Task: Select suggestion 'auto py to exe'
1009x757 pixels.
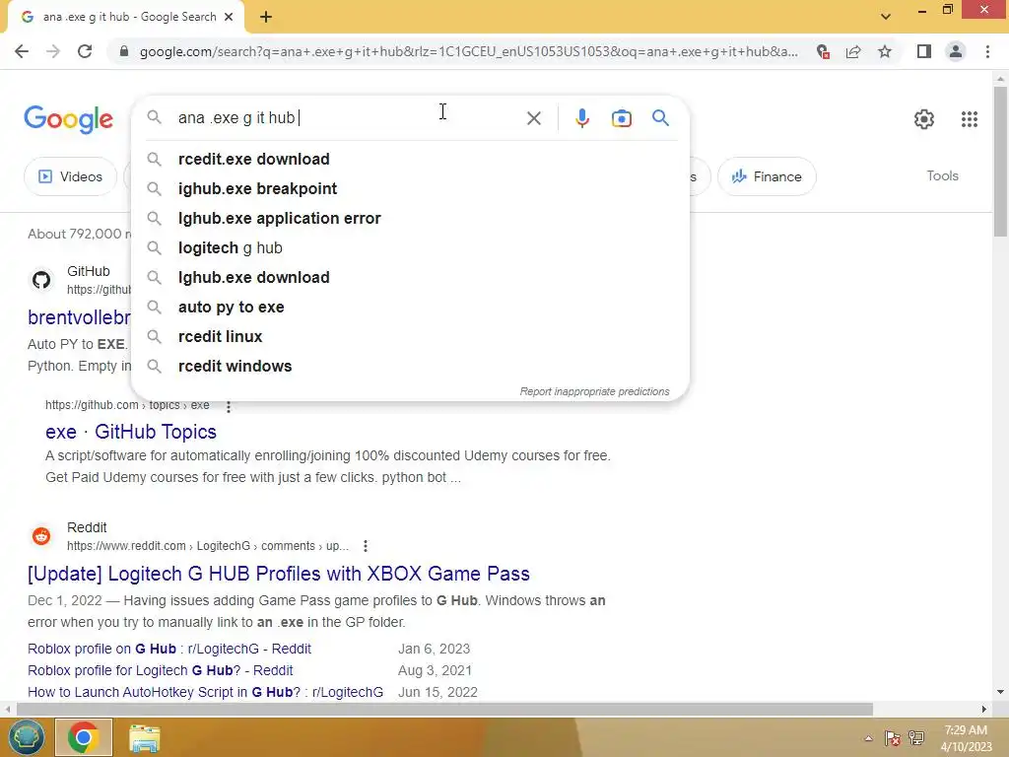Action: 410,308
